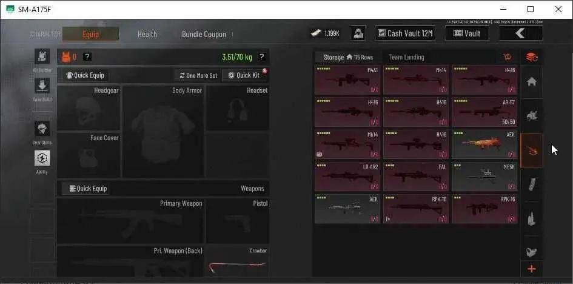Click the help icon beside the armor value

pos(87,56)
